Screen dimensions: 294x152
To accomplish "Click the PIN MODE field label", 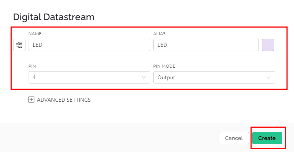I will [164, 66].
